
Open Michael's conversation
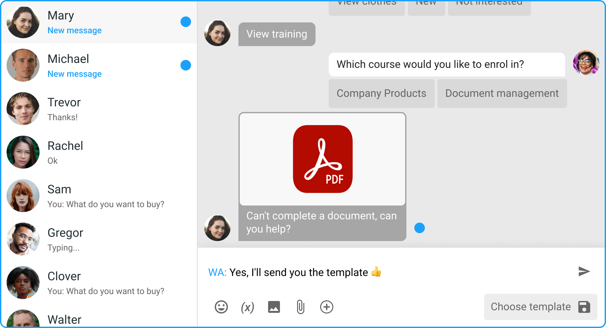pos(99,65)
